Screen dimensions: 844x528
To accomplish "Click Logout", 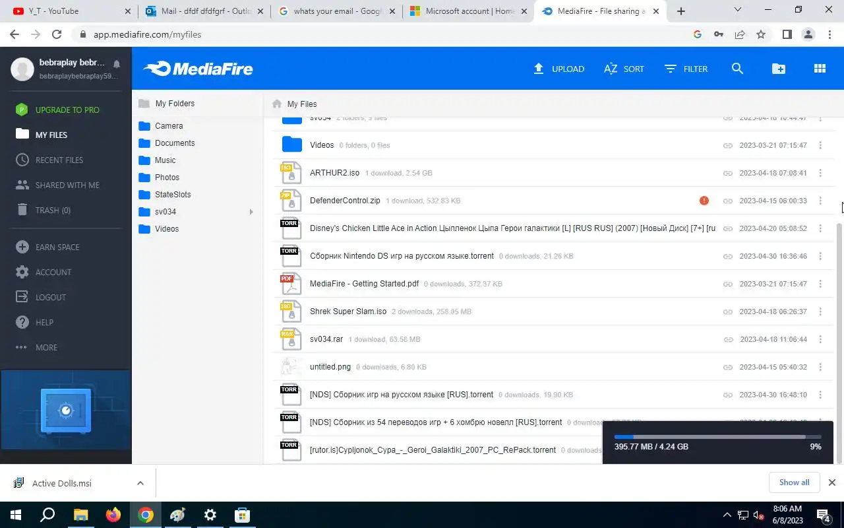I will tap(41, 297).
